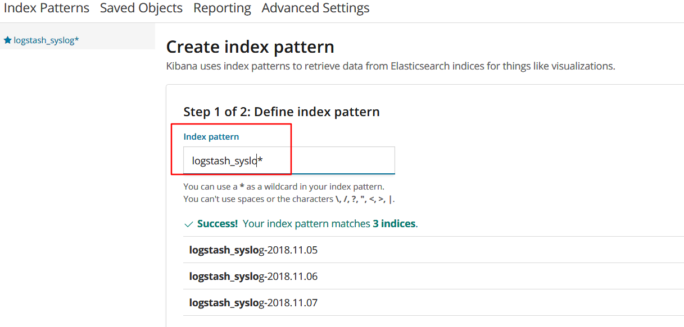Click the blue "Index pattern" field label

click(x=211, y=137)
